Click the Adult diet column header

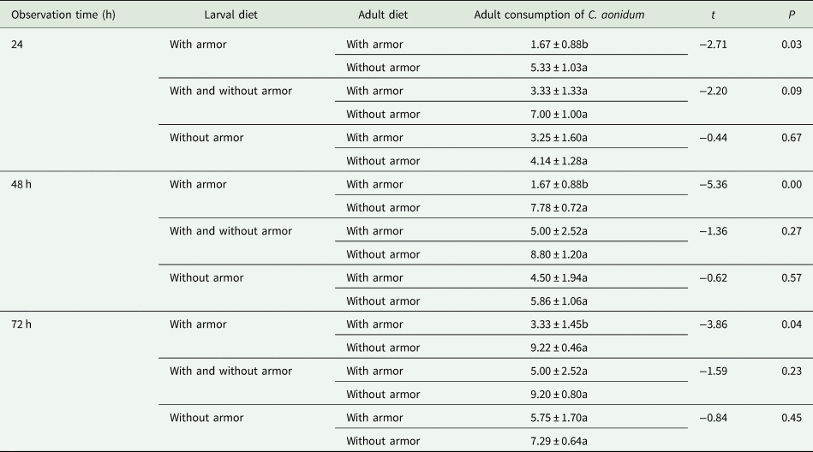[x=383, y=15]
